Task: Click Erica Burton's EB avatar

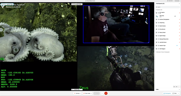Action: [156, 29]
